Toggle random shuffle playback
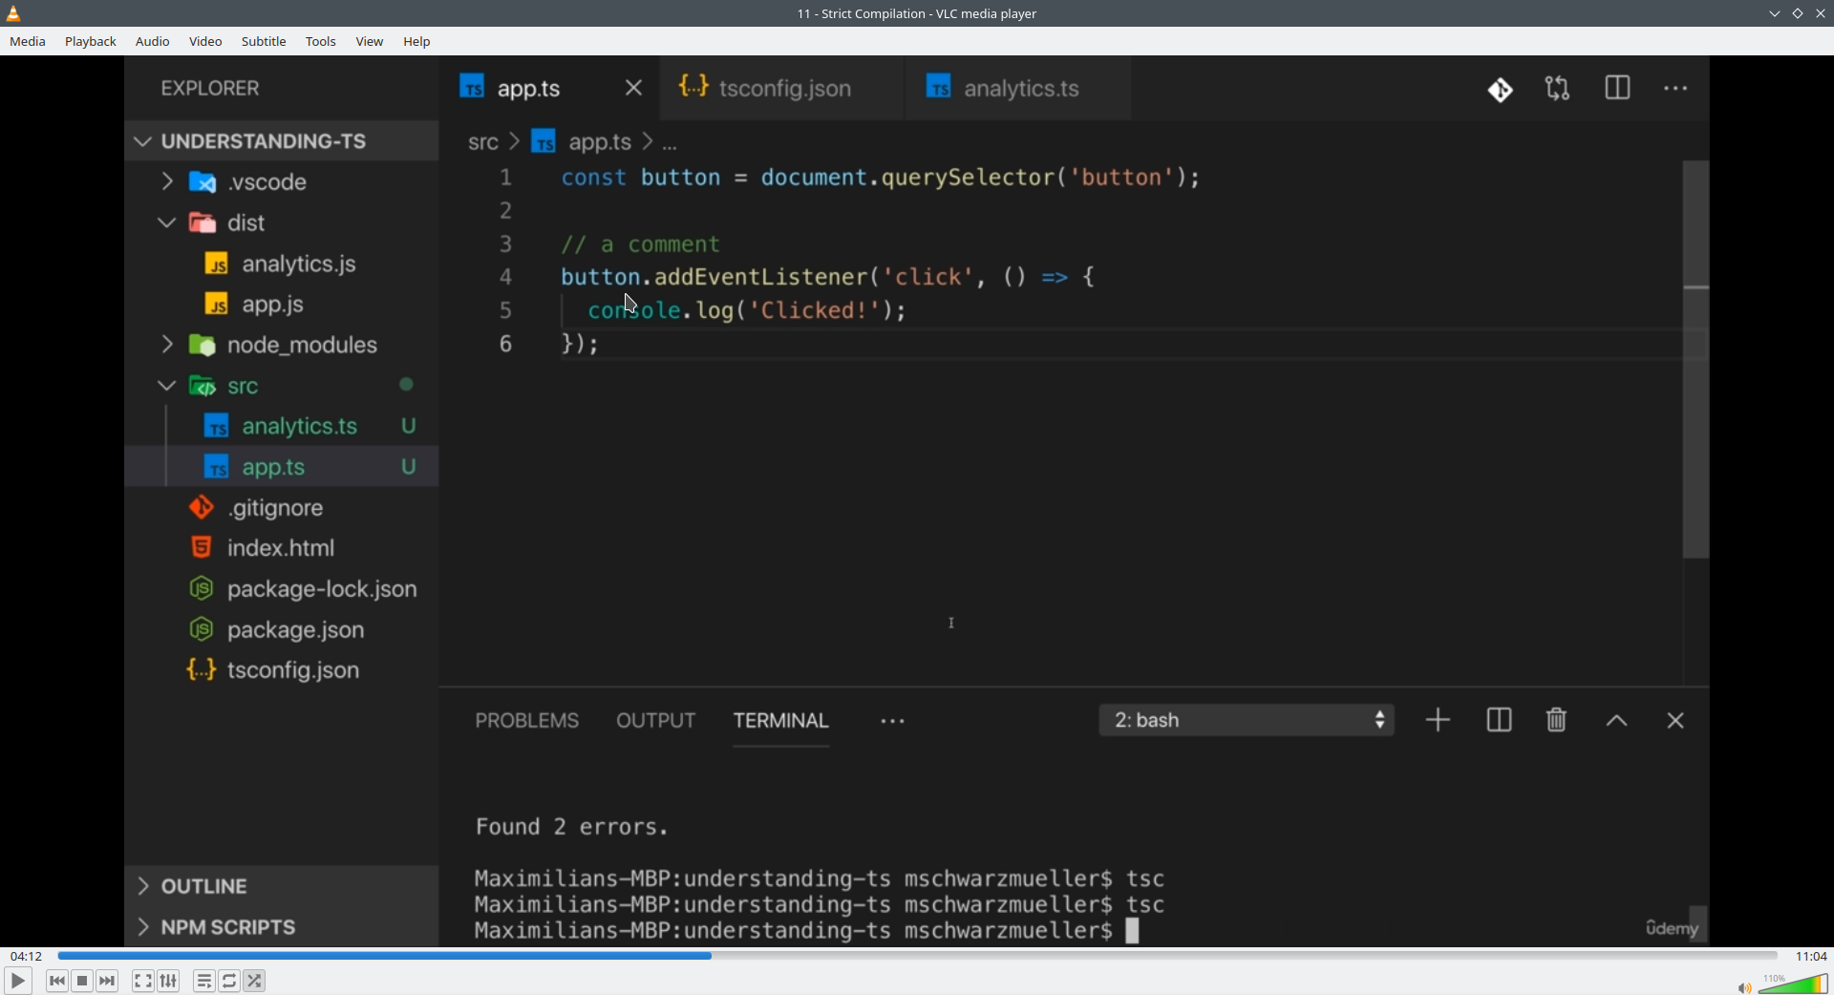Image resolution: width=1834 pixels, height=995 pixels. pos(255,982)
